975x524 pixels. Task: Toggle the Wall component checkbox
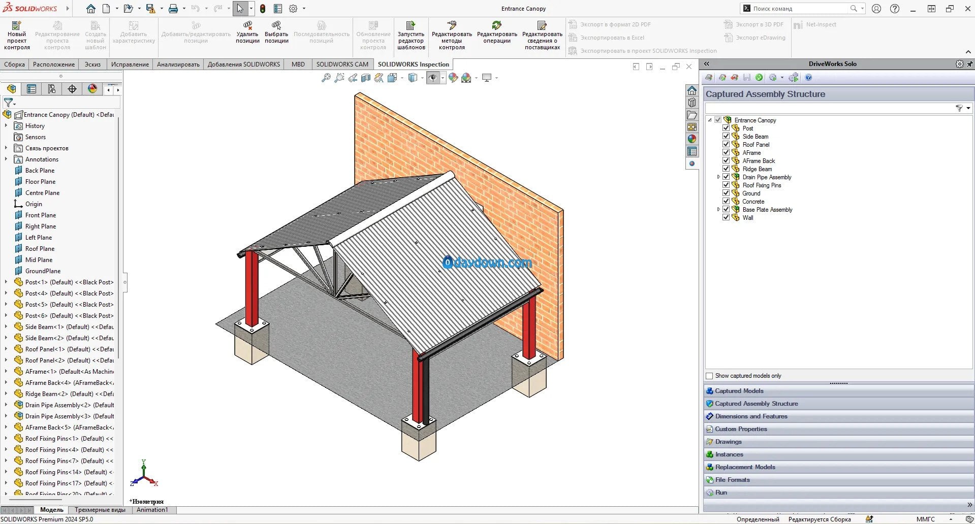point(726,218)
